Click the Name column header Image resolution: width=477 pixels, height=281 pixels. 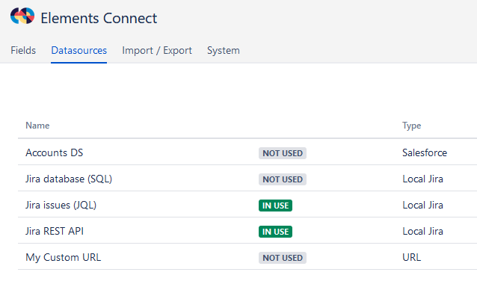[x=37, y=126]
